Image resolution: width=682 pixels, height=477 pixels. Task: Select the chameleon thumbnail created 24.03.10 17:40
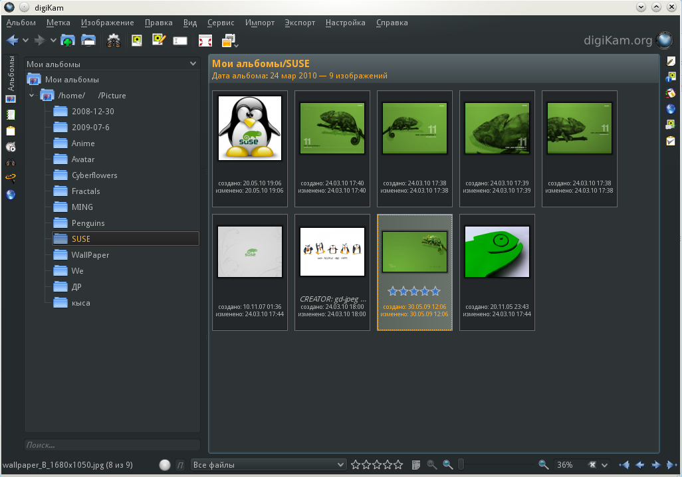[x=332, y=128]
